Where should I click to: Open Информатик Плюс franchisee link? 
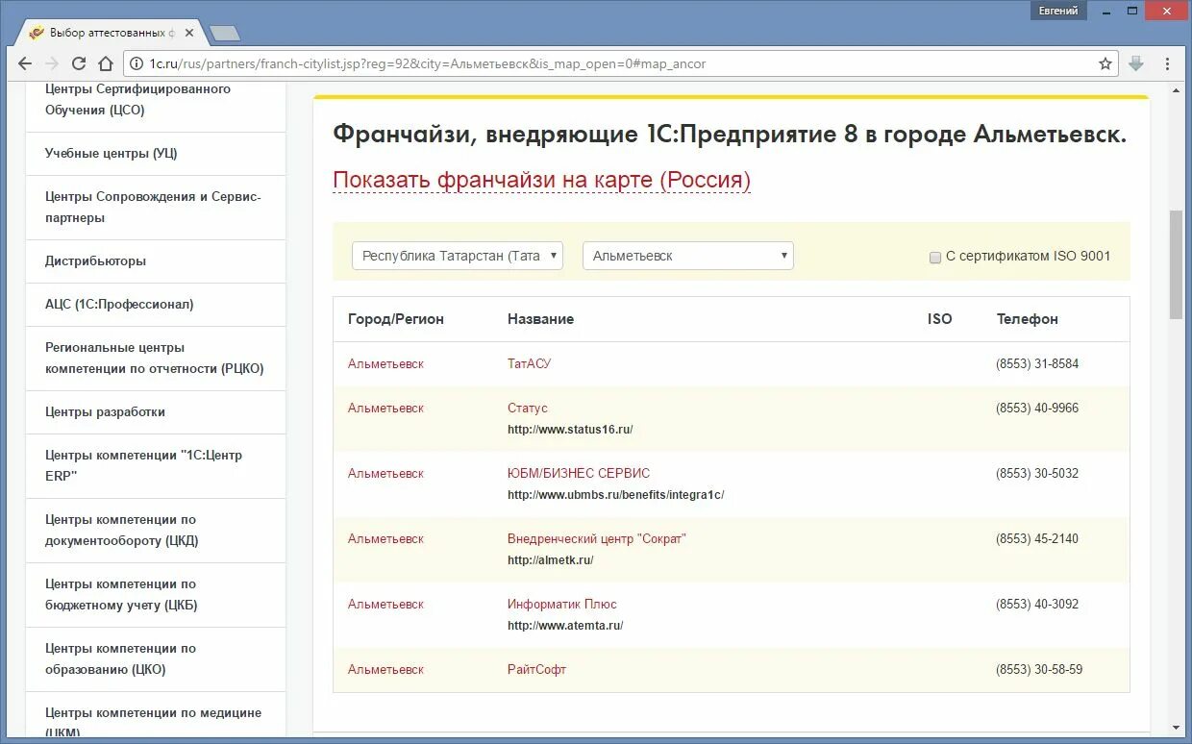coord(562,605)
